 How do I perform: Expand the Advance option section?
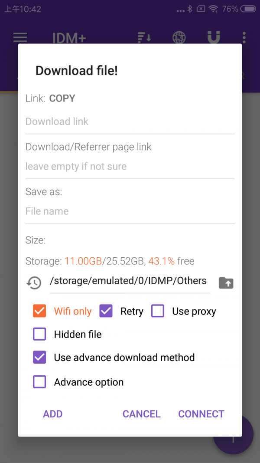pyautogui.click(x=39, y=382)
